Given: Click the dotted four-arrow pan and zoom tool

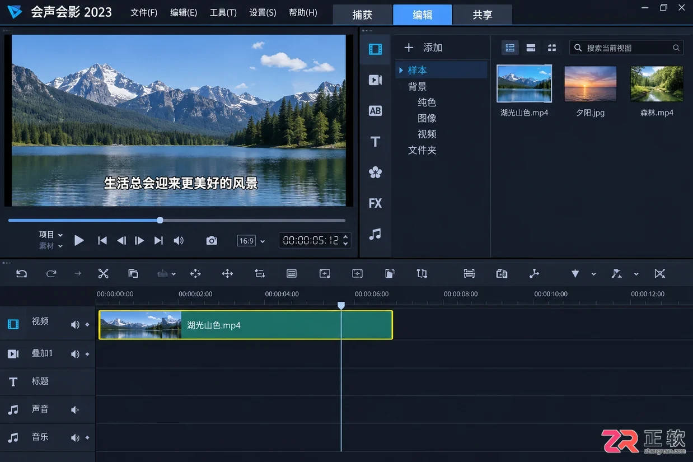Looking at the screenshot, I should tap(195, 273).
